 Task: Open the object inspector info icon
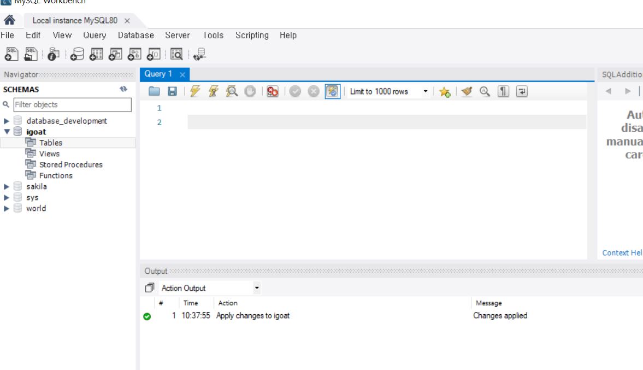54,54
